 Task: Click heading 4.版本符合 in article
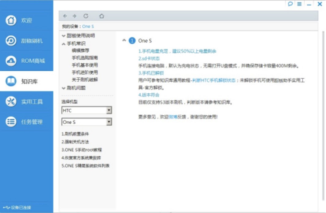point(149,95)
